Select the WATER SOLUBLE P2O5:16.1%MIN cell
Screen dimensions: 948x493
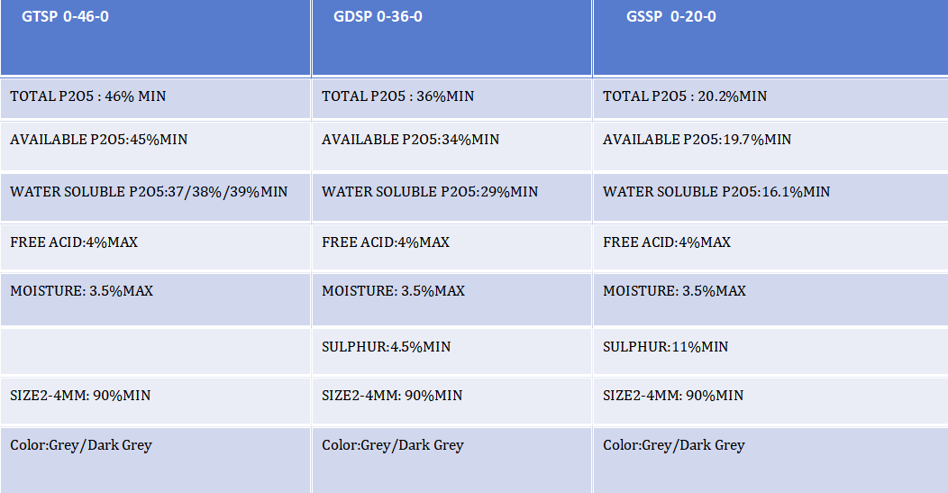click(770, 197)
